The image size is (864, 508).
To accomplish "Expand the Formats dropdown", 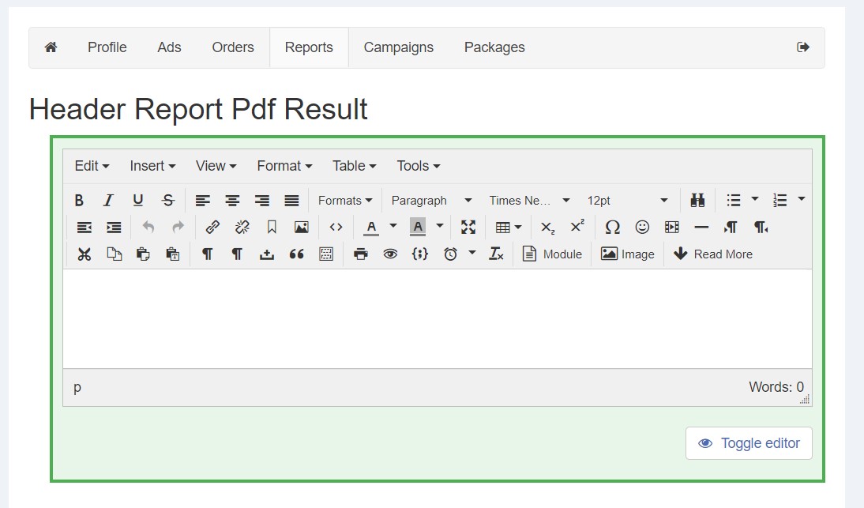I will (x=345, y=201).
